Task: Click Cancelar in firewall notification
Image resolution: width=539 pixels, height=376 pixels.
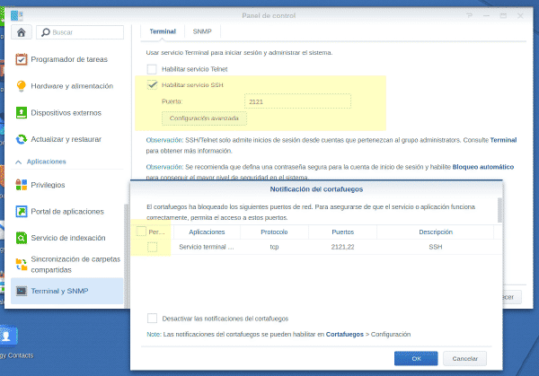Action: [x=464, y=358]
